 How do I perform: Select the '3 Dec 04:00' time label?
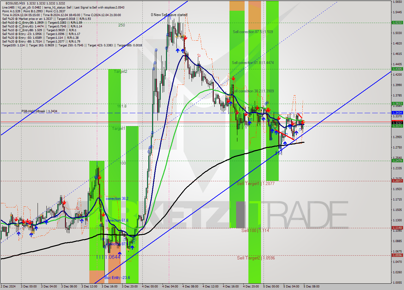pyautogui.click(x=48, y=287)
